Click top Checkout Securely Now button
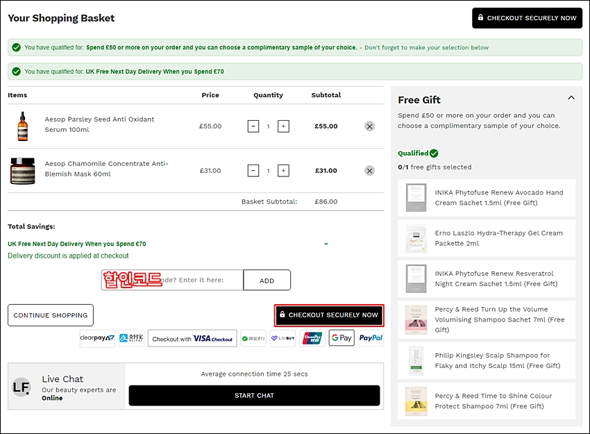Screen dimensions: 590x434 527,18
